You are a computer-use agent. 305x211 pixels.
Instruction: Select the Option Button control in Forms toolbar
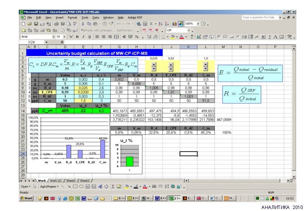click(238, 37)
